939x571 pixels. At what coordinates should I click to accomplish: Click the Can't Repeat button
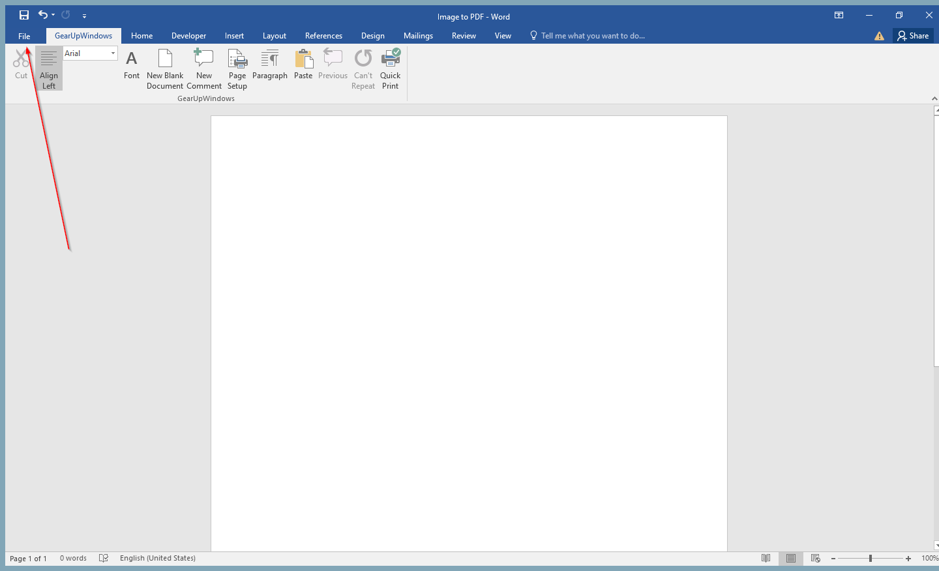pyautogui.click(x=363, y=68)
